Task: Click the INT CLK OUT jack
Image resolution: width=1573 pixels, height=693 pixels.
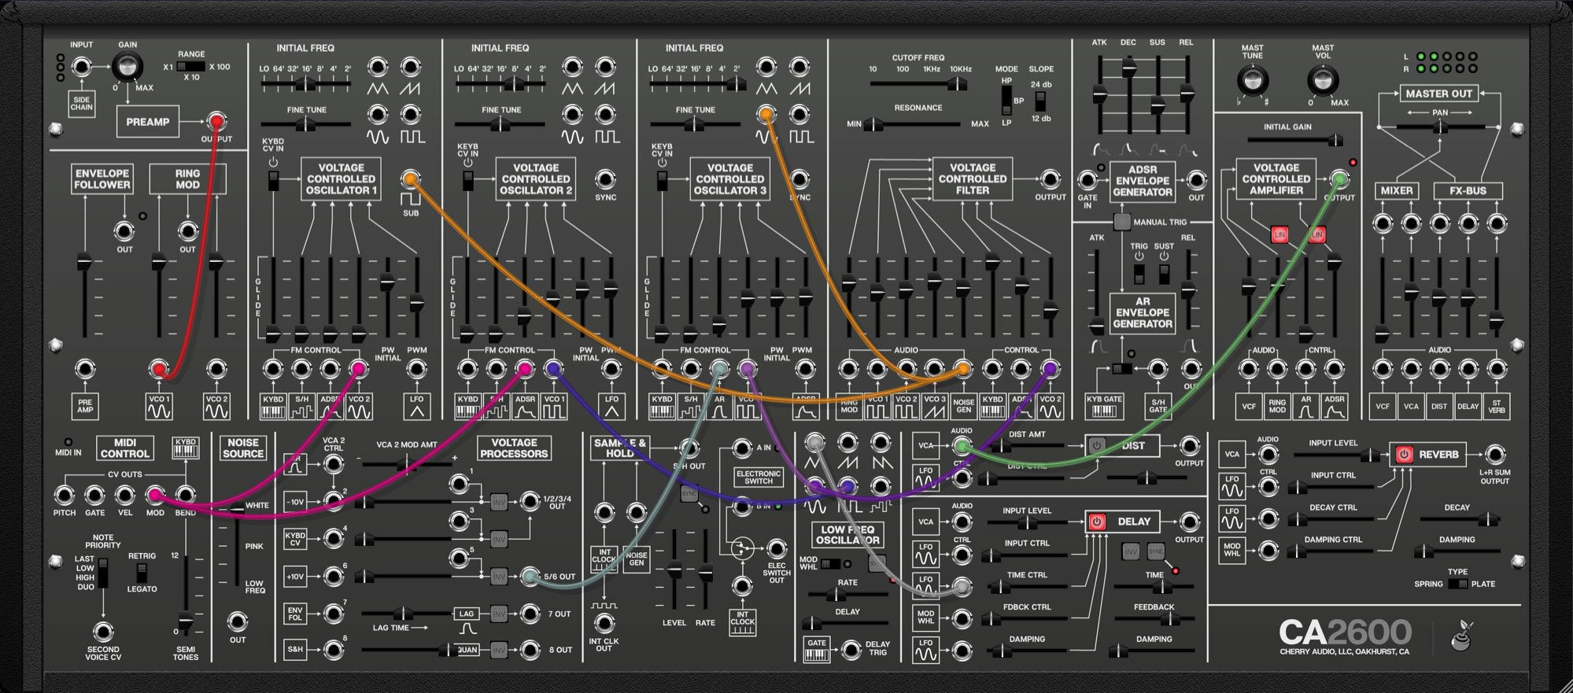Action: click(604, 624)
